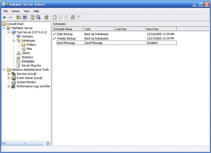
Task: Collapse the Databases node
Action: point(14,41)
